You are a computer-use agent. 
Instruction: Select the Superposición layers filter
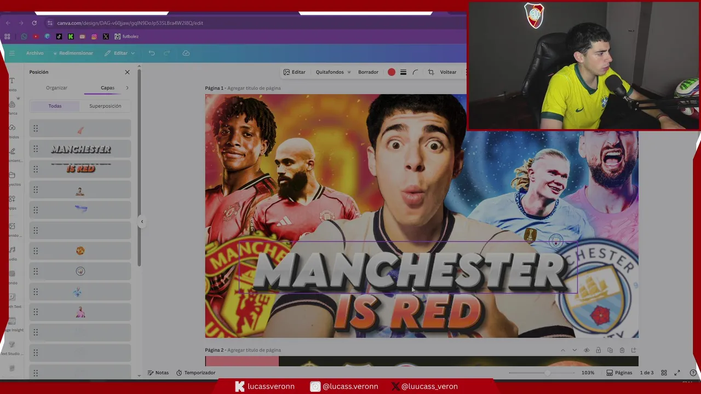pos(105,106)
